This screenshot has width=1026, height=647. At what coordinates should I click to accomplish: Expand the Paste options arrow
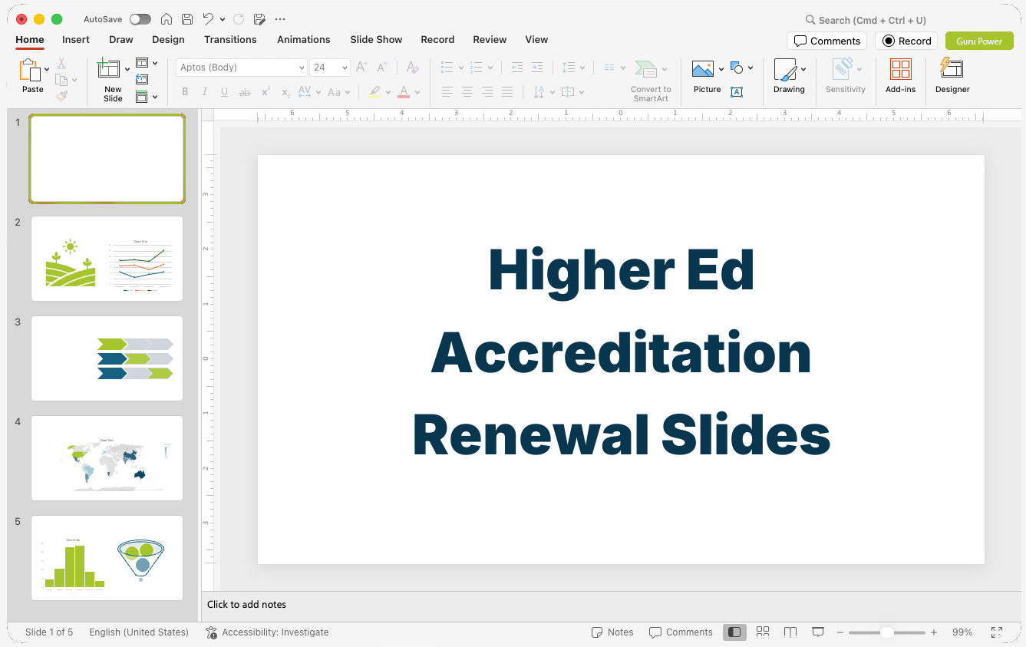pyautogui.click(x=47, y=69)
